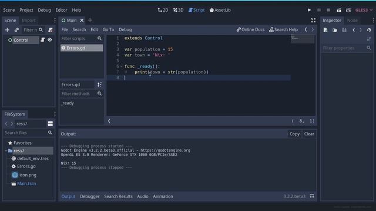Open the script attached to Control node
The height and width of the screenshot is (211, 376).
43,40
